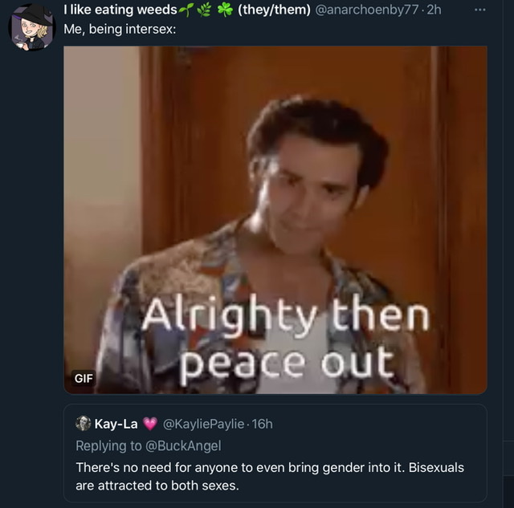Click the GIF badge on the media
Screen dimensions: 514x508
click(84, 378)
